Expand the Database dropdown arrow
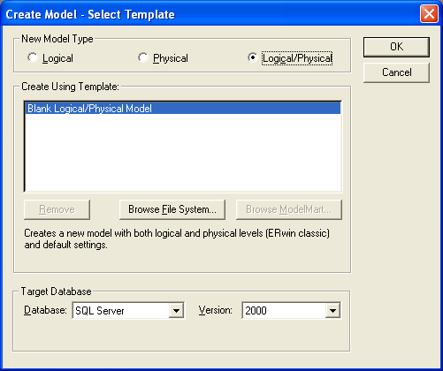443x371 pixels. tap(176, 310)
